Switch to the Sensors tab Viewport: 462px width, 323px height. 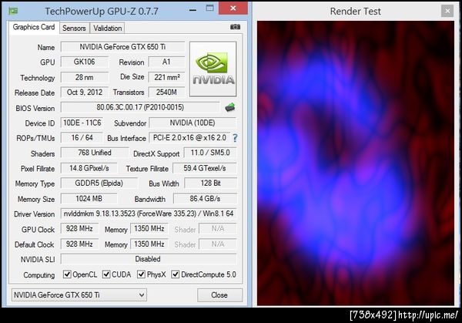click(x=74, y=28)
